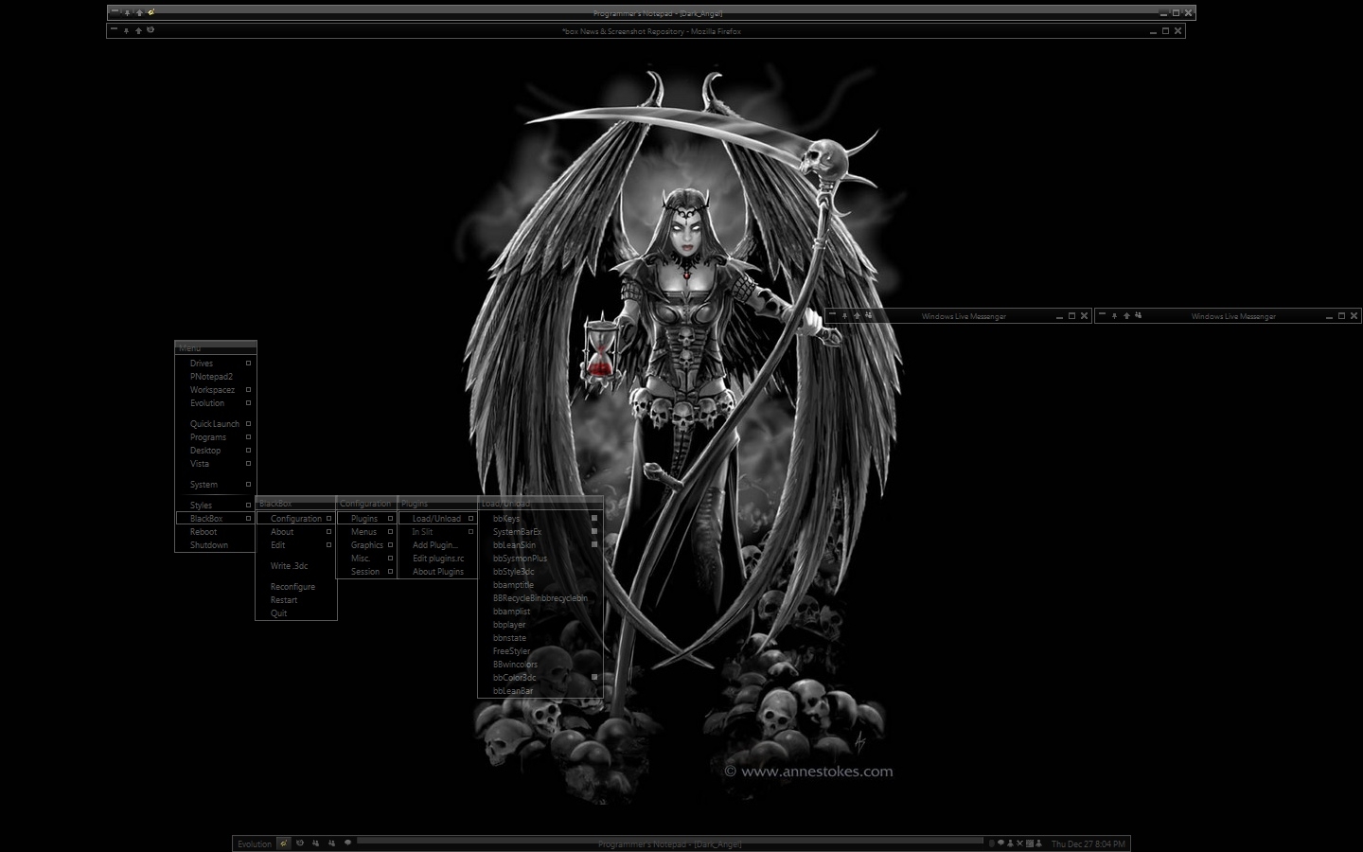This screenshot has width=1363, height=852.
Task: Activate the Programmer's Notepad task on the taskbar
Action: click(x=670, y=843)
